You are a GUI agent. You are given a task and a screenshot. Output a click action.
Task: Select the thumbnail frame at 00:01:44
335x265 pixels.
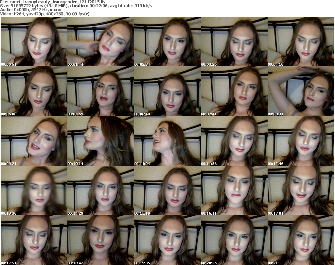pyautogui.click(x=101, y=41)
